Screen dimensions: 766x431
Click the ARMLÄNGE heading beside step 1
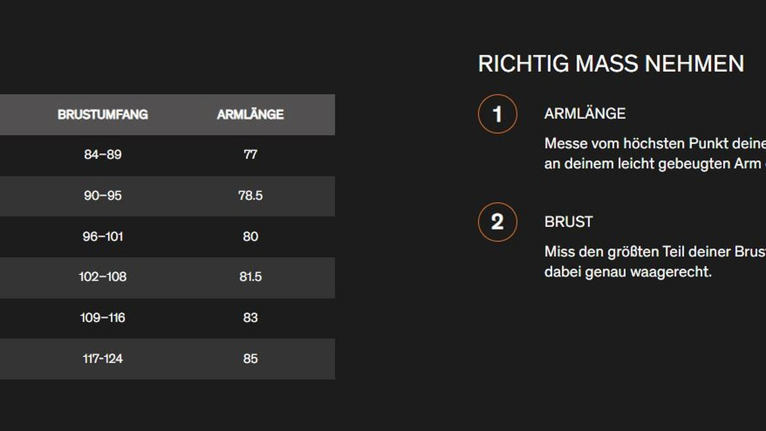click(585, 114)
